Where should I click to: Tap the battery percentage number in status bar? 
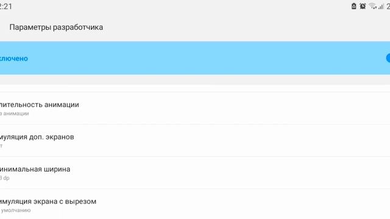click(388, 7)
